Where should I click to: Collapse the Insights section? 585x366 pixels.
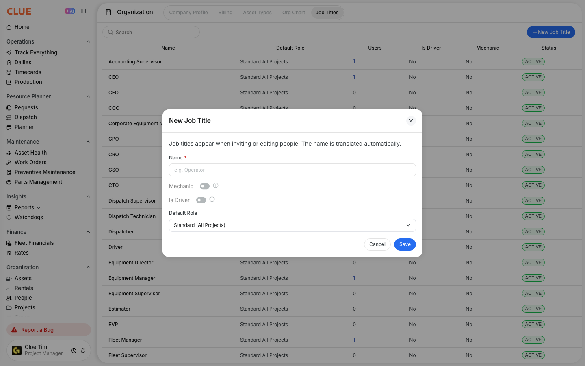[88, 196]
